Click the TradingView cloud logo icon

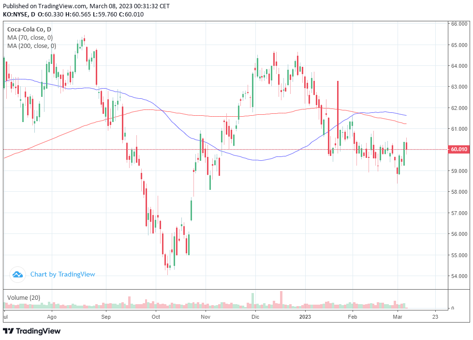click(x=17, y=275)
